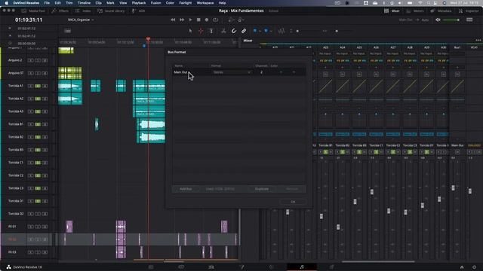Switch to the Fairlight page icon

pos(302,267)
